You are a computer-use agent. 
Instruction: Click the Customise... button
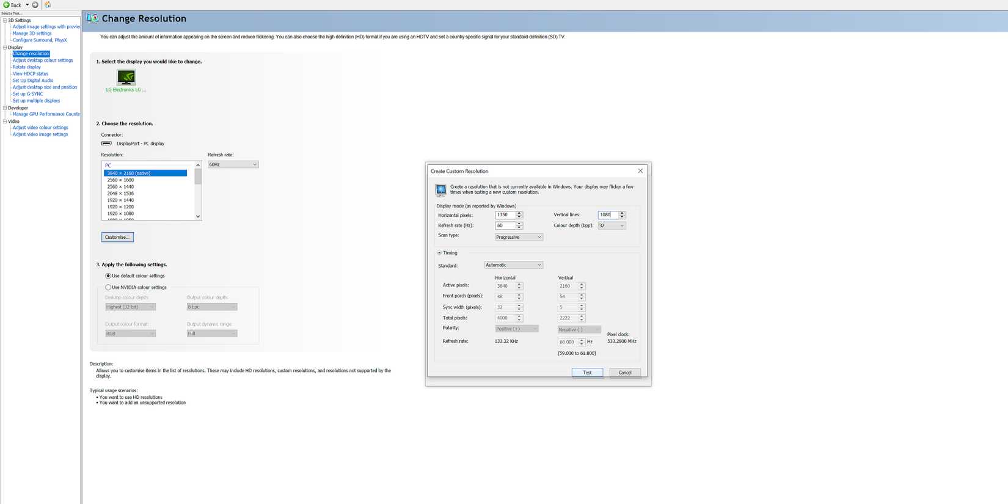point(117,237)
